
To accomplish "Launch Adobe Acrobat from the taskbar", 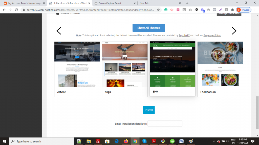I will coord(154,141).
